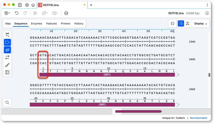Viewport: 214px width, 124px height.
Task: Go to the home icon
Action: [33, 5]
